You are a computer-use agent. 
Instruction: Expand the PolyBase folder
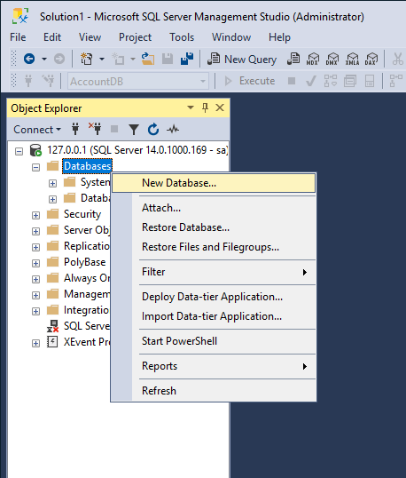[35, 263]
